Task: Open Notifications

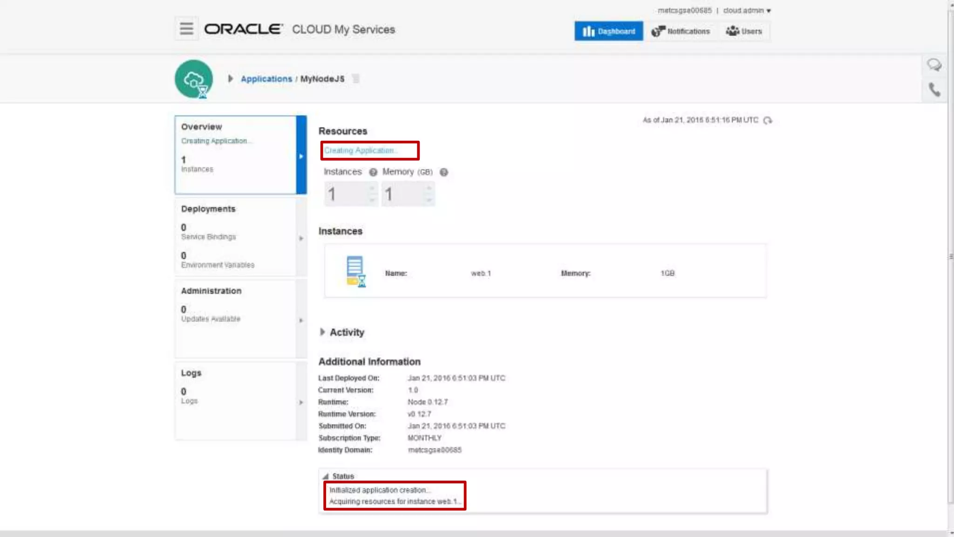Action: [681, 31]
